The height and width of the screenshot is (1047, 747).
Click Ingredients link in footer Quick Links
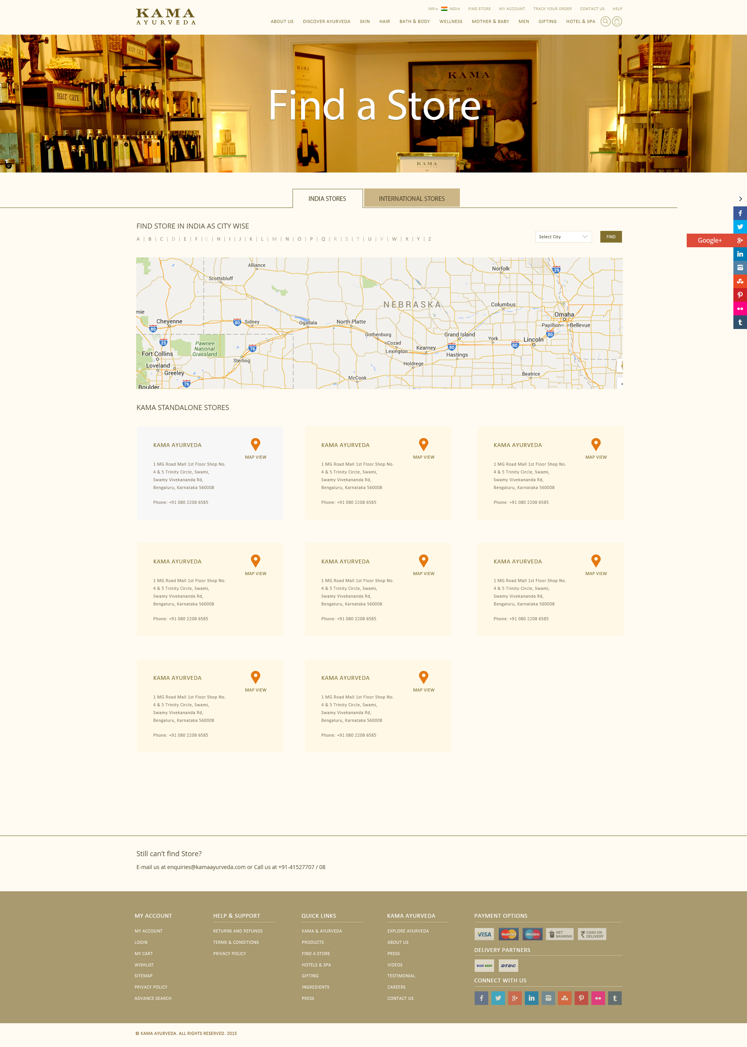[x=316, y=987]
